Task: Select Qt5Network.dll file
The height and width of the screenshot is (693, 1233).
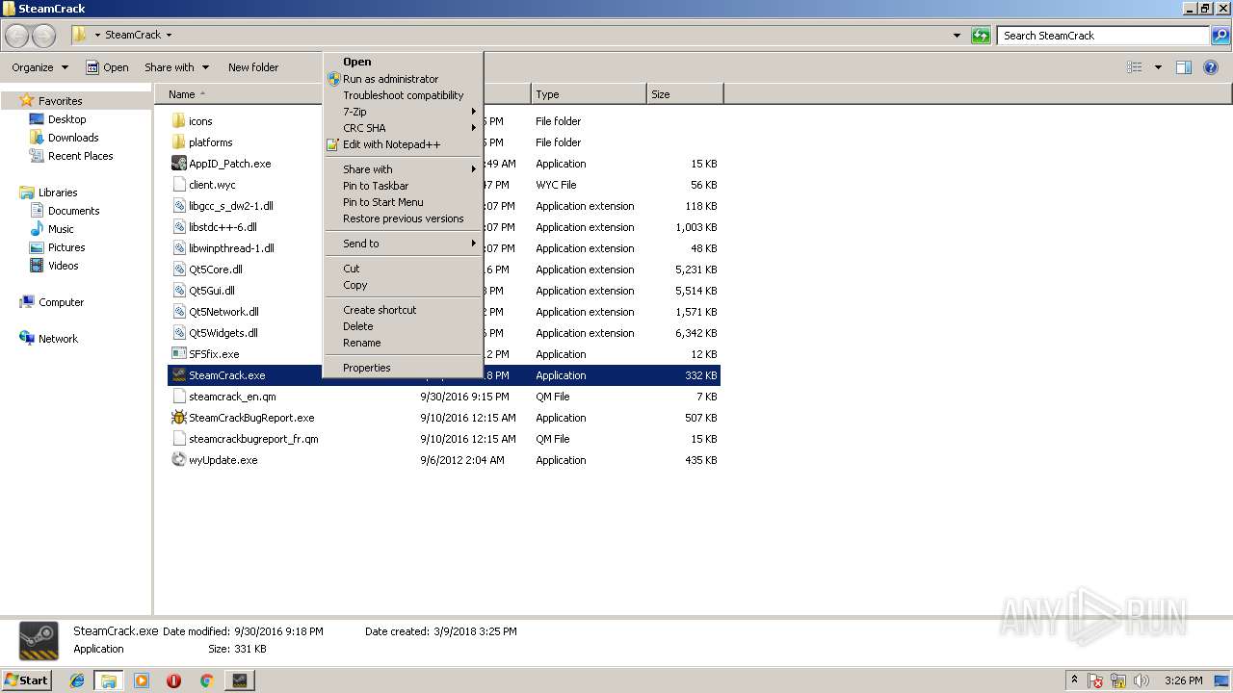Action: click(223, 312)
